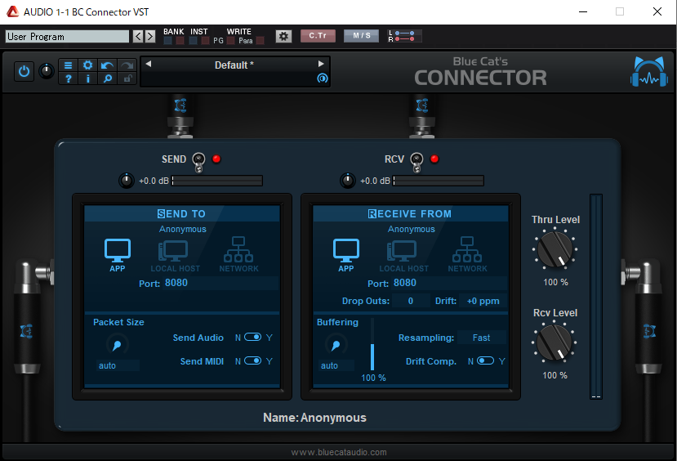
Task: Click the RCV +0.0 dB value
Action: [x=375, y=181]
